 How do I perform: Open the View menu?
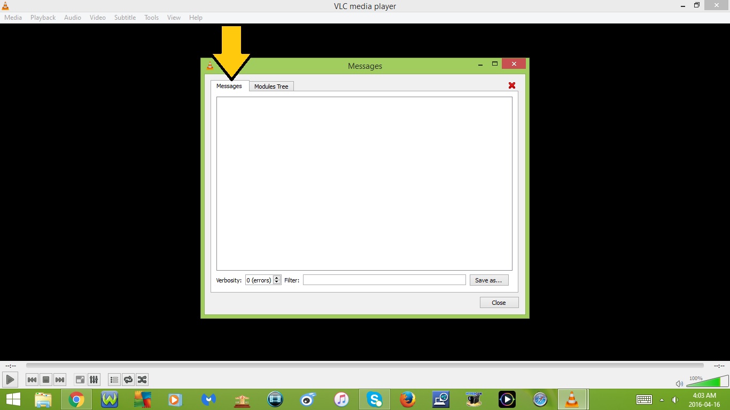[x=174, y=18]
